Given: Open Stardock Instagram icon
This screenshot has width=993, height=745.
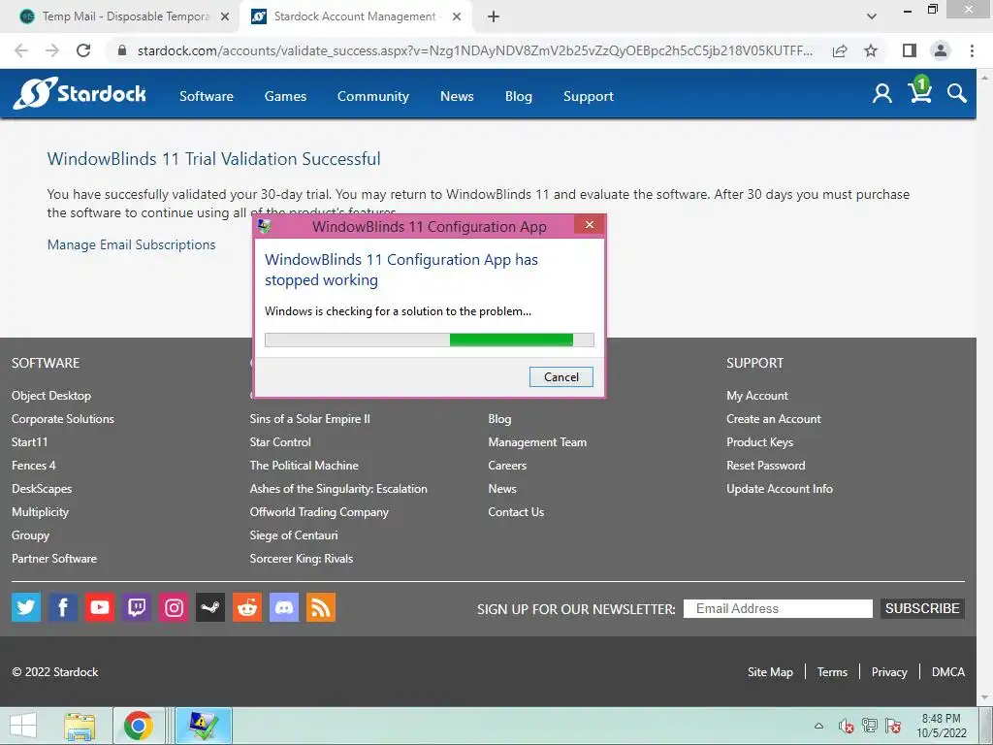Looking at the screenshot, I should click(174, 607).
